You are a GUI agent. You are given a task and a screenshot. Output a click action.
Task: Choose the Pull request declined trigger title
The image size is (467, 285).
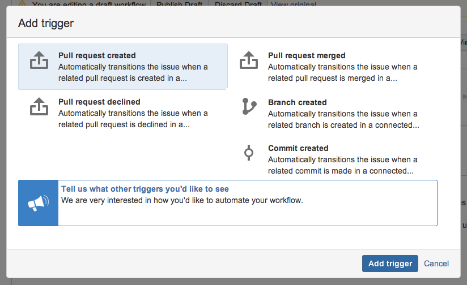(99, 102)
